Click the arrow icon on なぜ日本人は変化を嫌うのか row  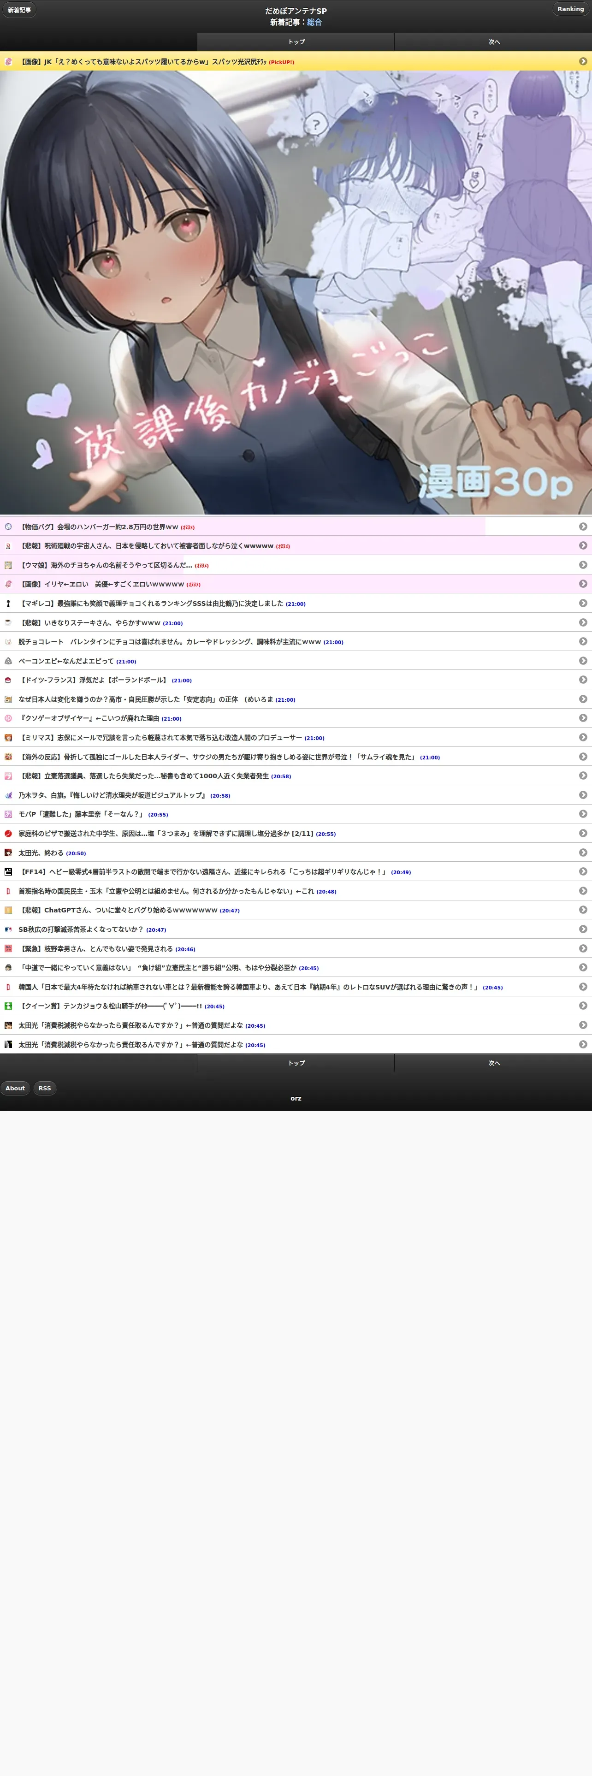[x=583, y=699]
